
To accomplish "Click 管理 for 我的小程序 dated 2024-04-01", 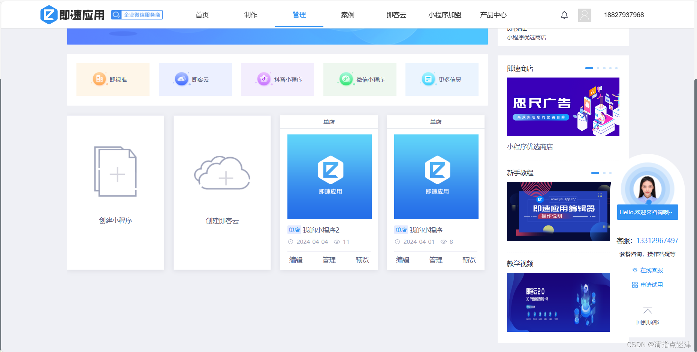I will (x=436, y=260).
